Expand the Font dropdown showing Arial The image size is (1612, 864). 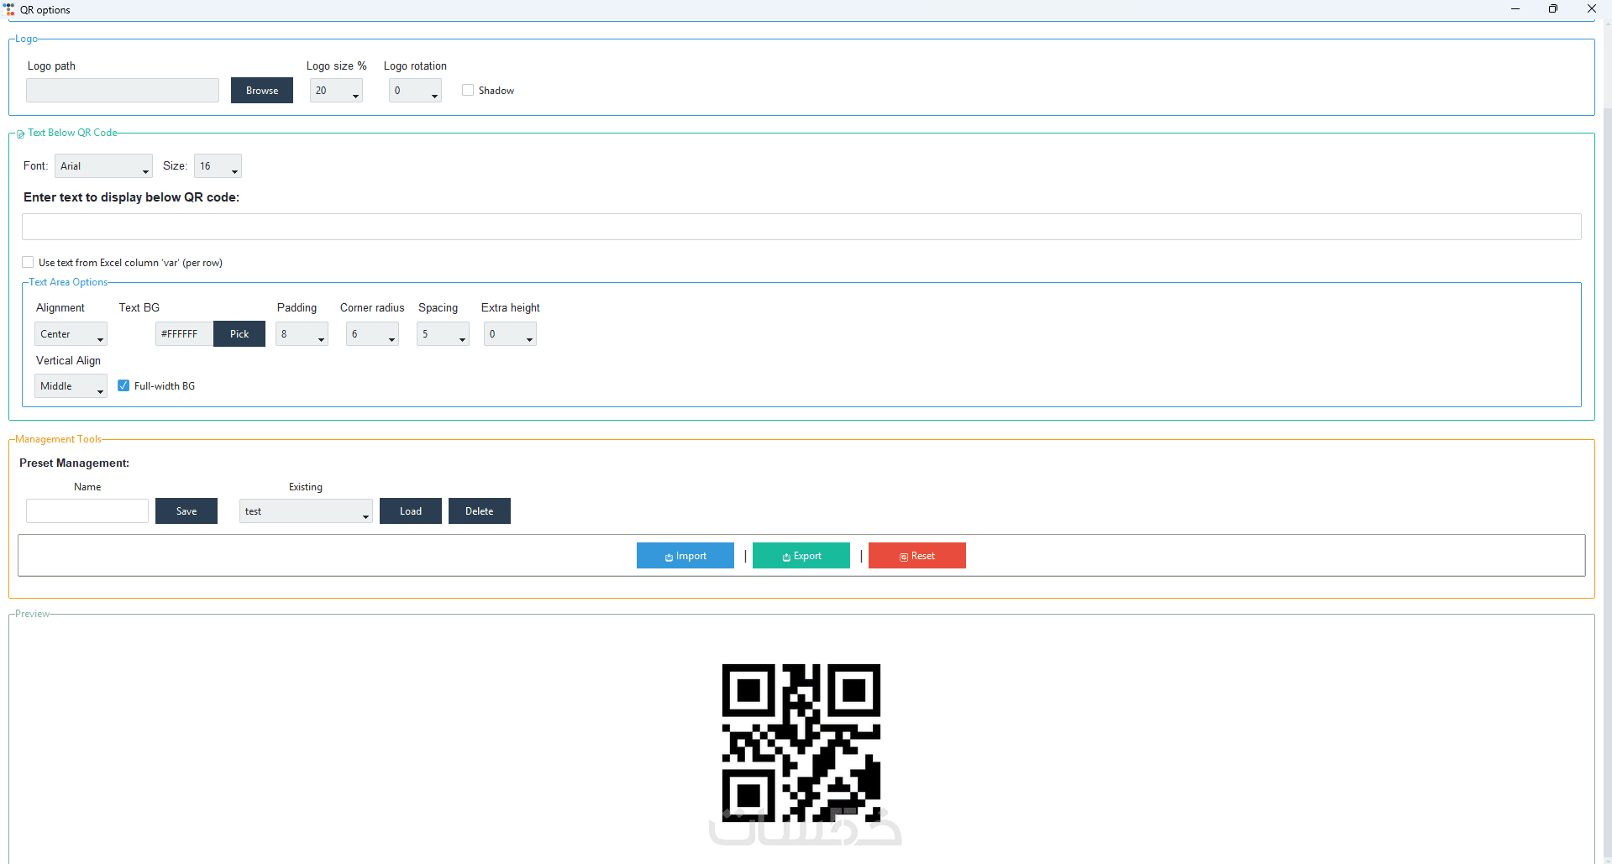[103, 166]
